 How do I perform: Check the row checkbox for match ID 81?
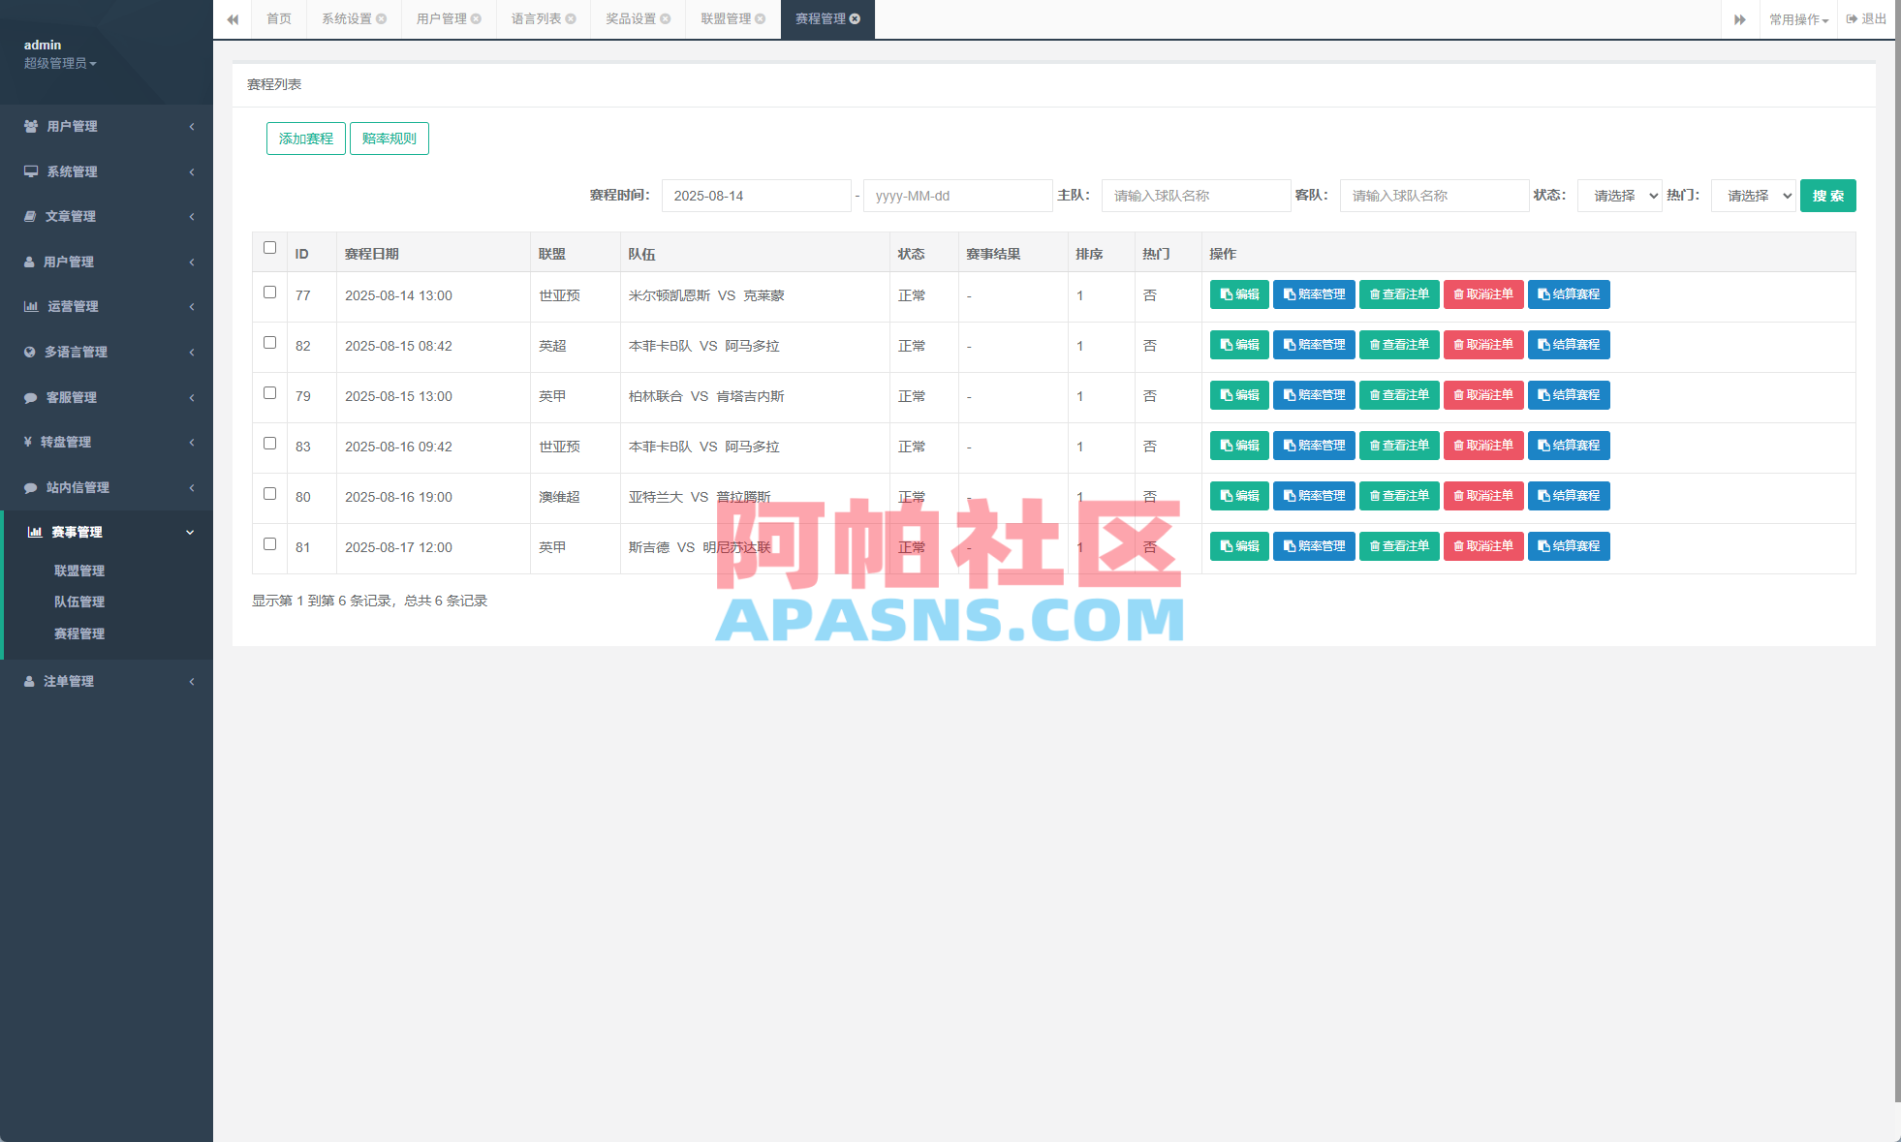click(269, 544)
